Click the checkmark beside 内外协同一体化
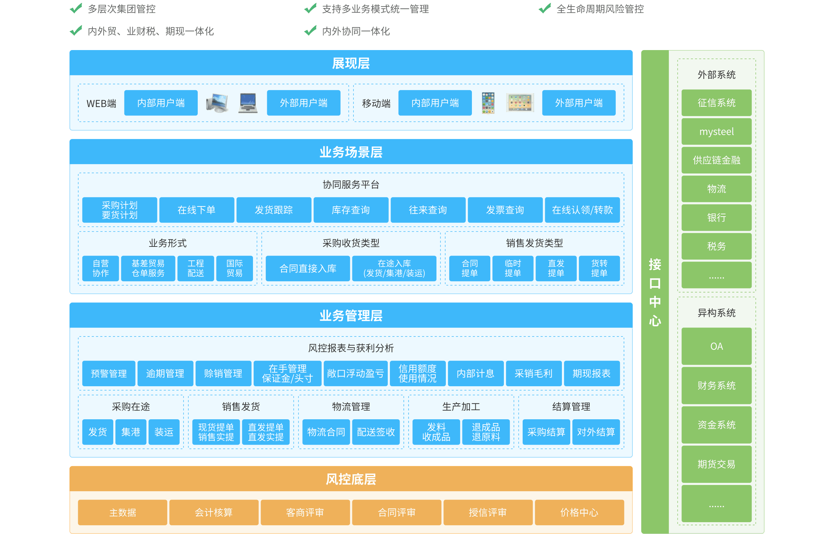The height and width of the screenshot is (534, 834). [310, 31]
